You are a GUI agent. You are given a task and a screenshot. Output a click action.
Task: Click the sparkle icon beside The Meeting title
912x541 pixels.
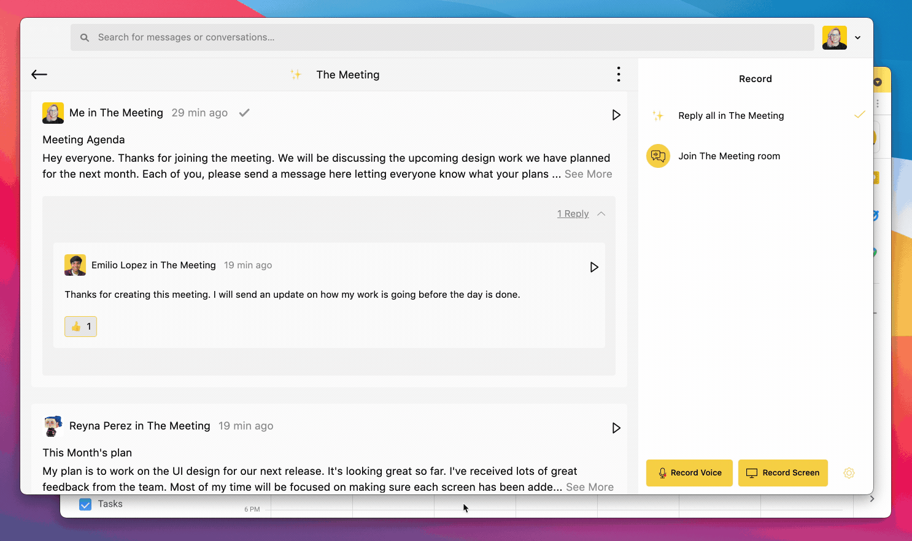(296, 74)
